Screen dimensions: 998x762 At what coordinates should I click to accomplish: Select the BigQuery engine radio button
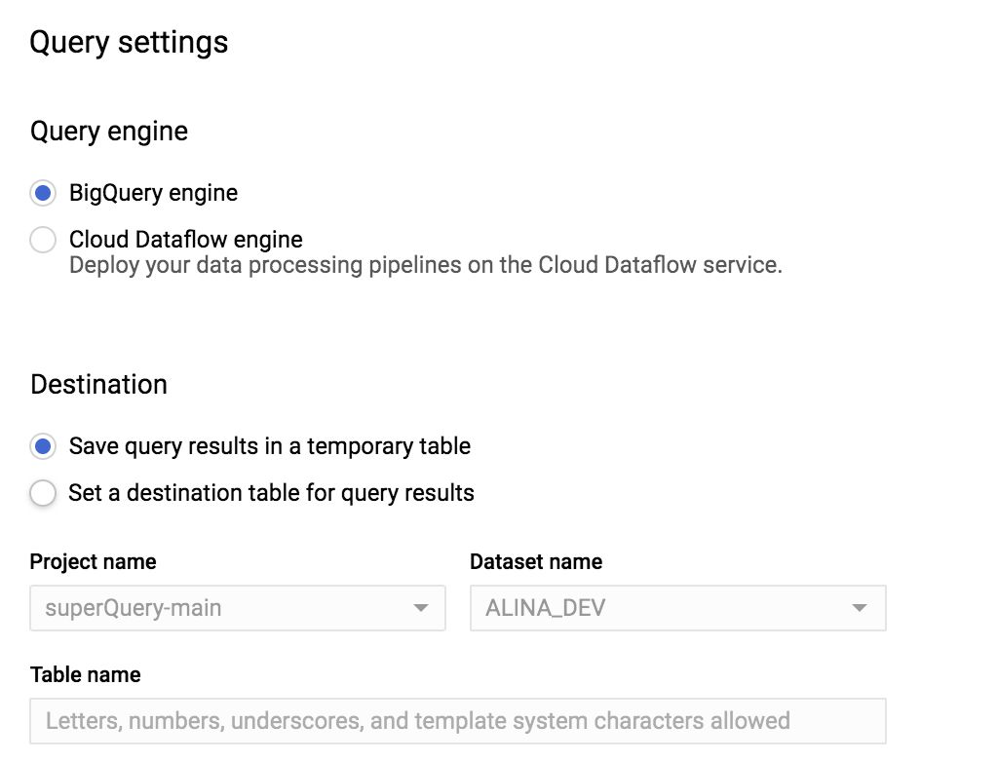click(x=43, y=193)
